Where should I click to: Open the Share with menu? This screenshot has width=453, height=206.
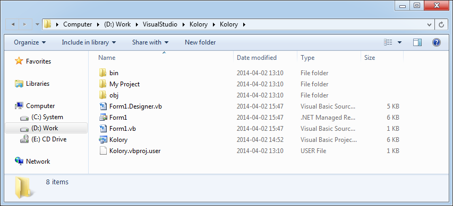click(150, 42)
